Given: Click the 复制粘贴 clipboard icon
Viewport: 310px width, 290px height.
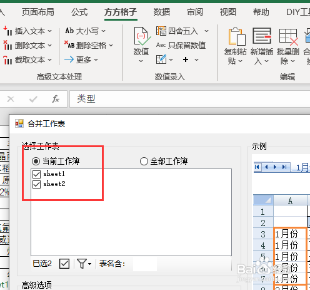Looking at the screenshot, I should pos(237,36).
